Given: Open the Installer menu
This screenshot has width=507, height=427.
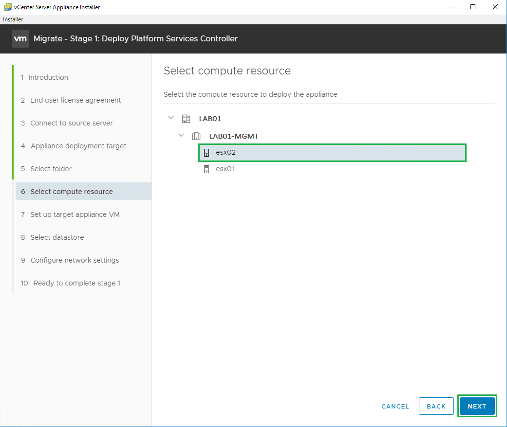Looking at the screenshot, I should (13, 19).
